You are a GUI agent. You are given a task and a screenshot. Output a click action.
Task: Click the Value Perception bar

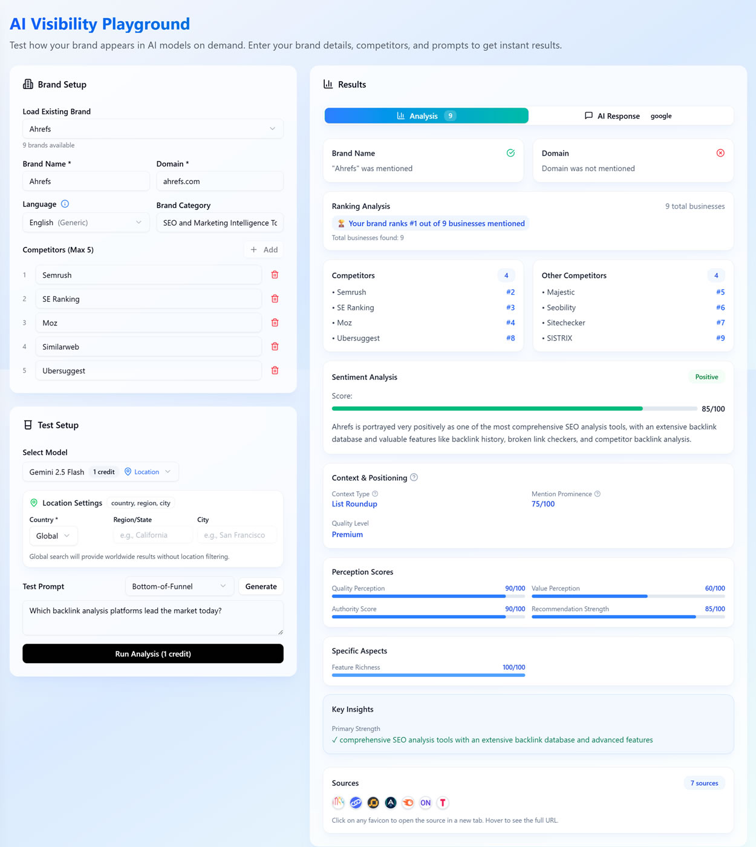tap(628, 596)
